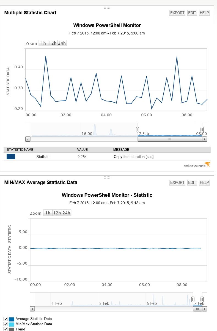Click upper navigator scroll-left arrow
The width and height of the screenshot is (217, 331).
coord(28,139)
